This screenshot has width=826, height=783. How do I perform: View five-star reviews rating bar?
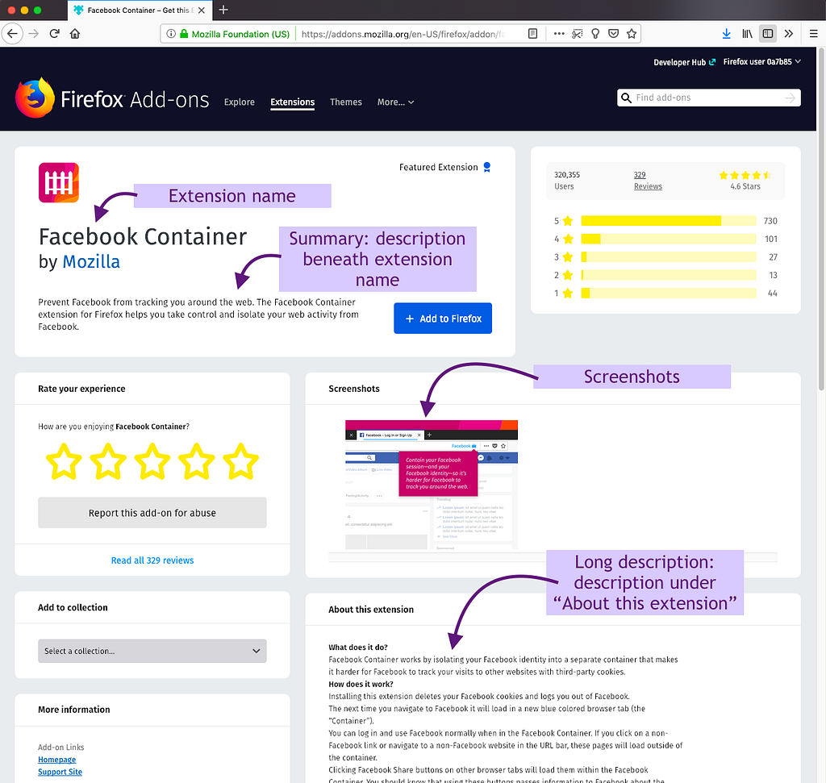pyautogui.click(x=669, y=221)
